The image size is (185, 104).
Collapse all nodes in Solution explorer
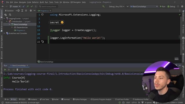[26, 11]
